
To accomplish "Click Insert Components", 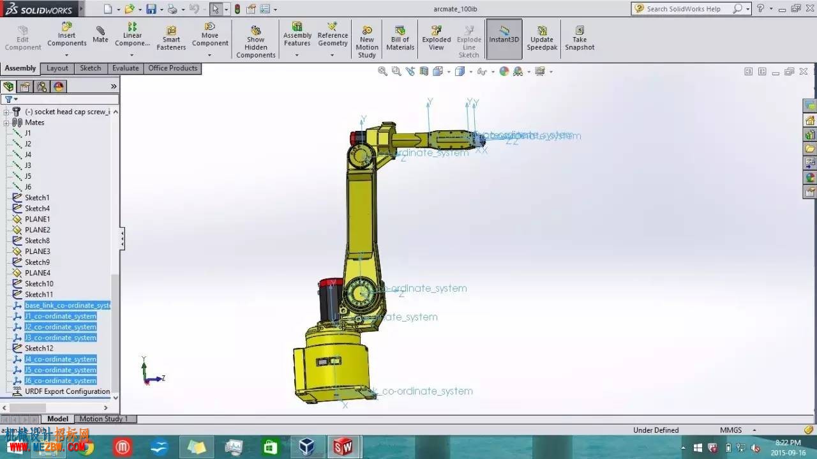I will 66,34.
